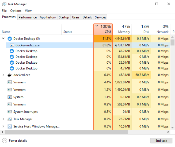
Task: Switch to the Performance tab
Action: click(x=28, y=17)
